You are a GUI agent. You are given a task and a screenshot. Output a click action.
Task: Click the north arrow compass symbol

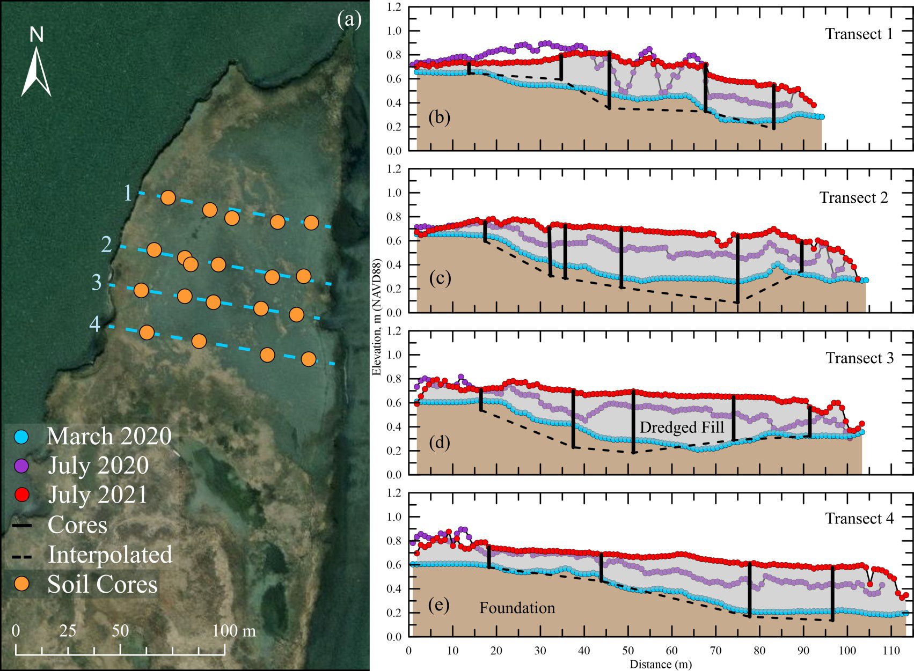(36, 71)
